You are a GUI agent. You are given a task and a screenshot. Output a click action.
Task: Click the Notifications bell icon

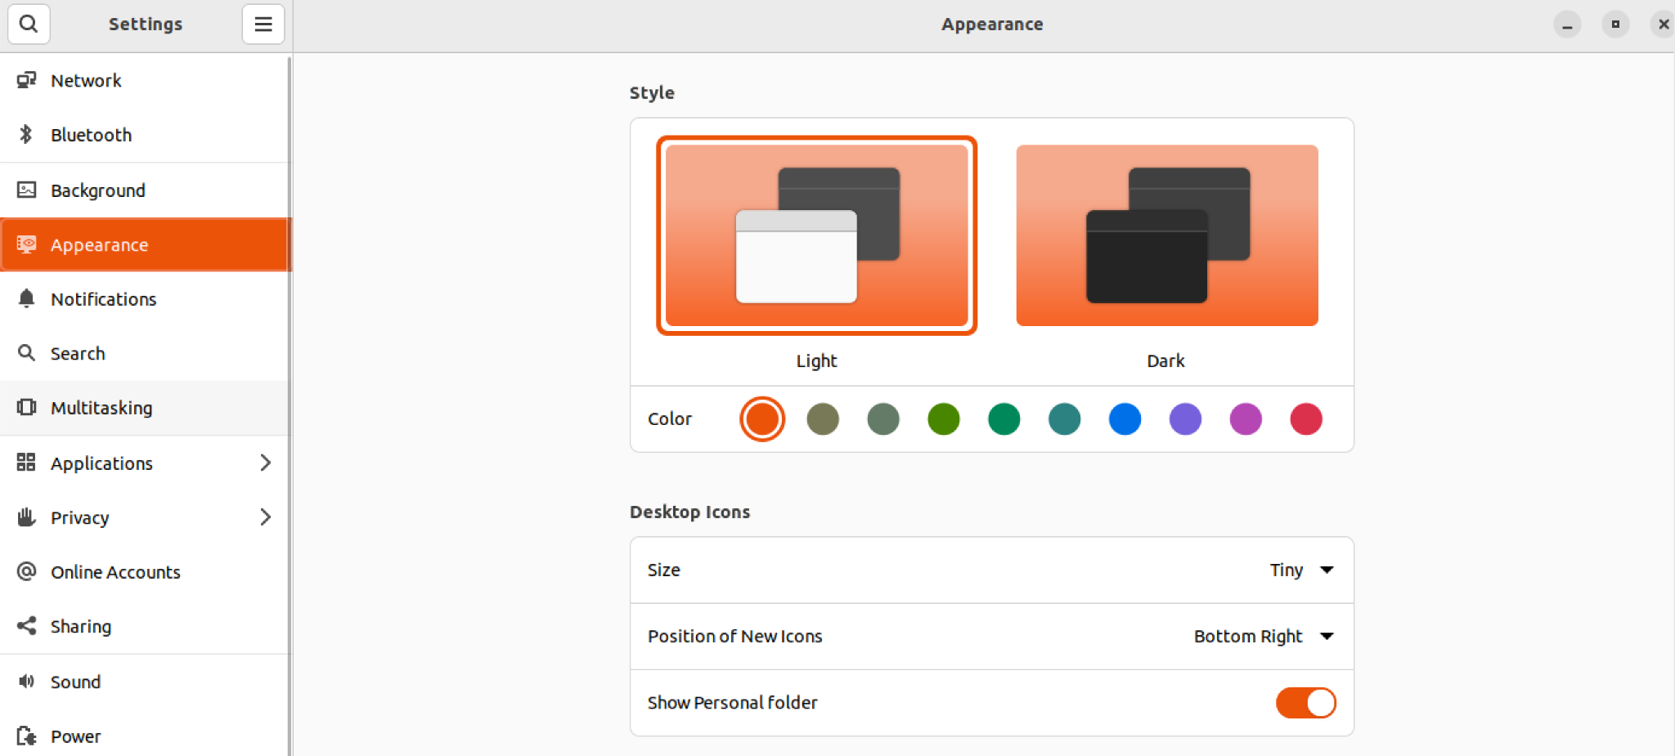[26, 298]
